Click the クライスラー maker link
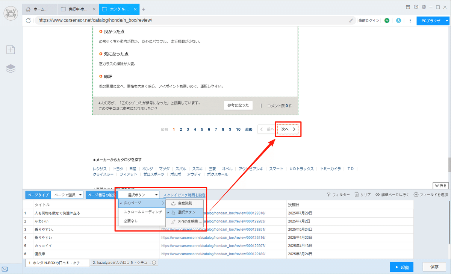Screen dimensions: 451x274 [103, 174]
